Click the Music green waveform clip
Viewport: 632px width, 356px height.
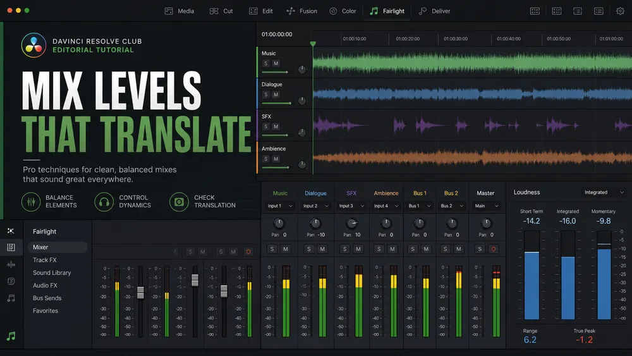[472, 63]
